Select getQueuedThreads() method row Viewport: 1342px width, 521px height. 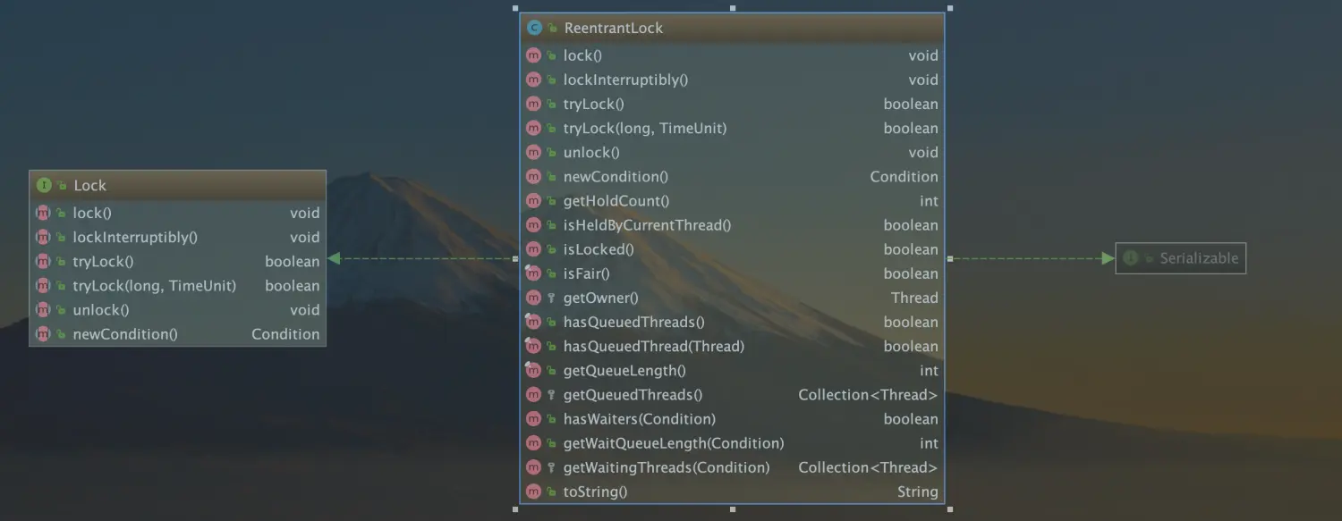732,394
